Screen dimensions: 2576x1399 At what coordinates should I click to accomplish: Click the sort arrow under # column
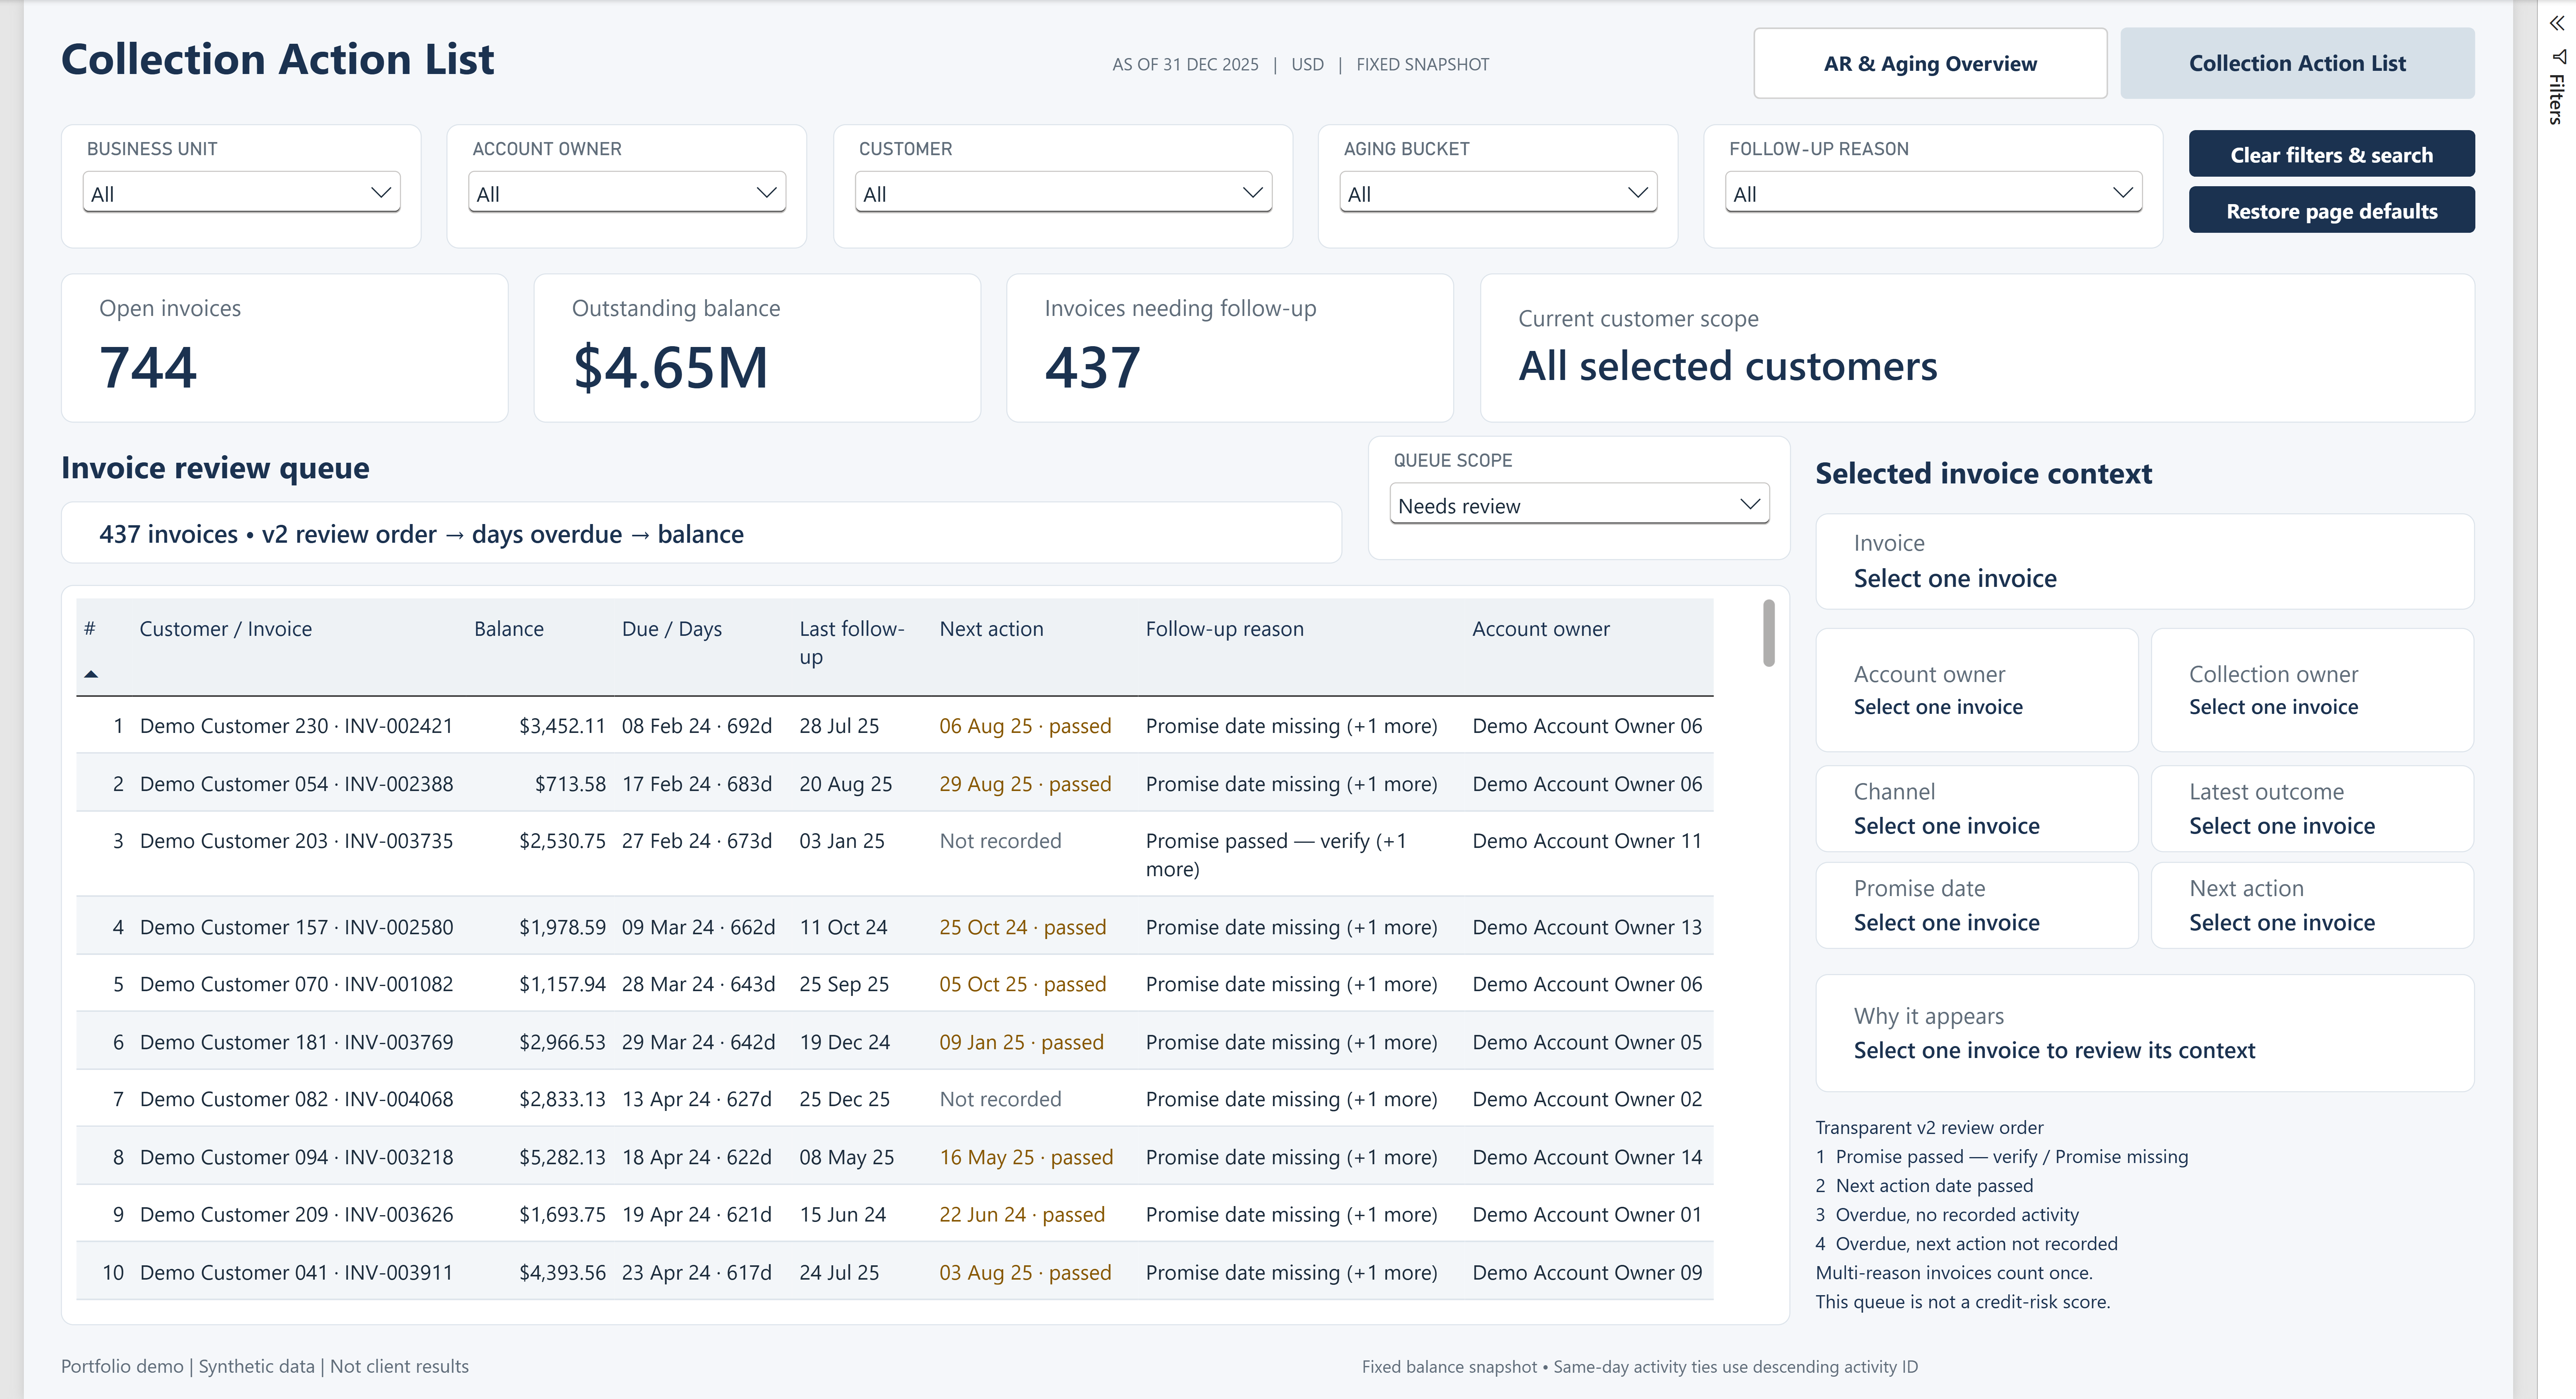click(91, 674)
